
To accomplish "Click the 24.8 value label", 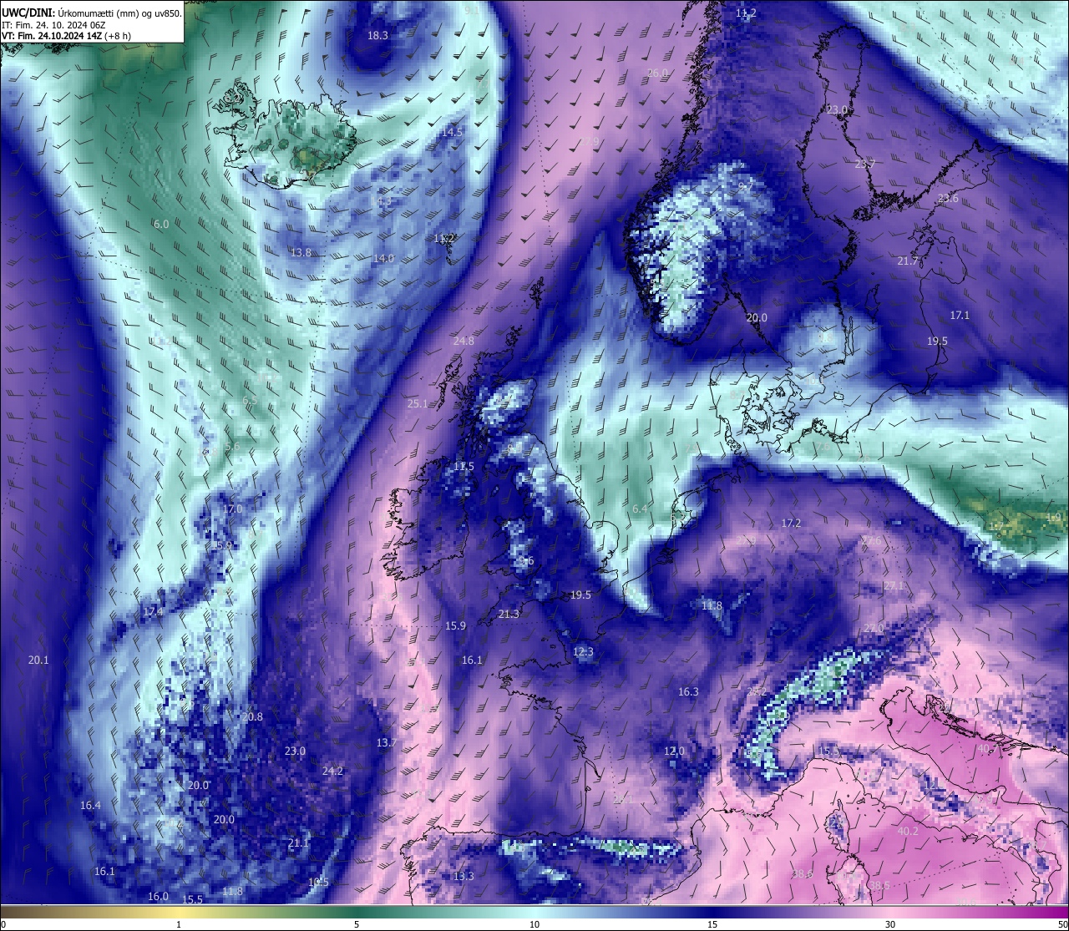I will (x=464, y=341).
